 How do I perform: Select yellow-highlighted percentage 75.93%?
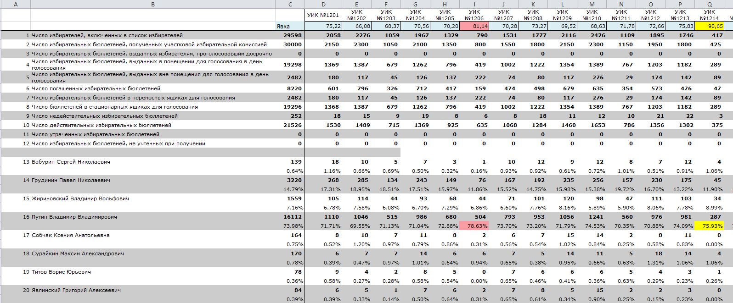pos(709,226)
